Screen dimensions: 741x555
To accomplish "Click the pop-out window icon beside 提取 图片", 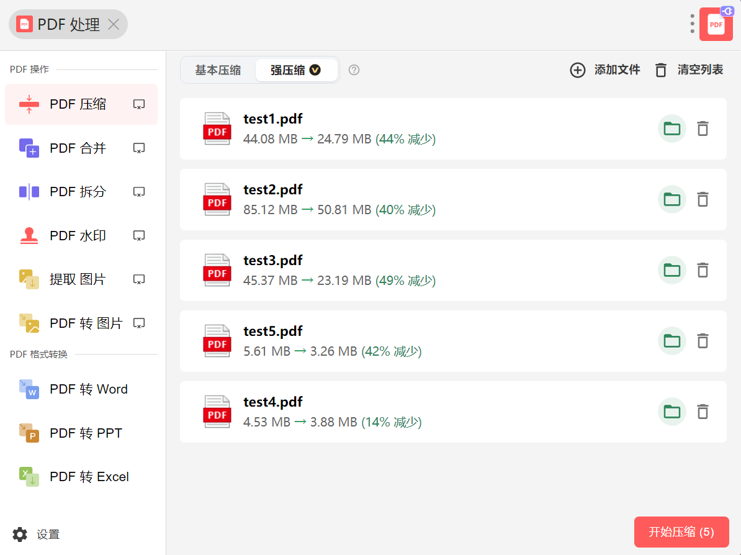I will tap(139, 279).
